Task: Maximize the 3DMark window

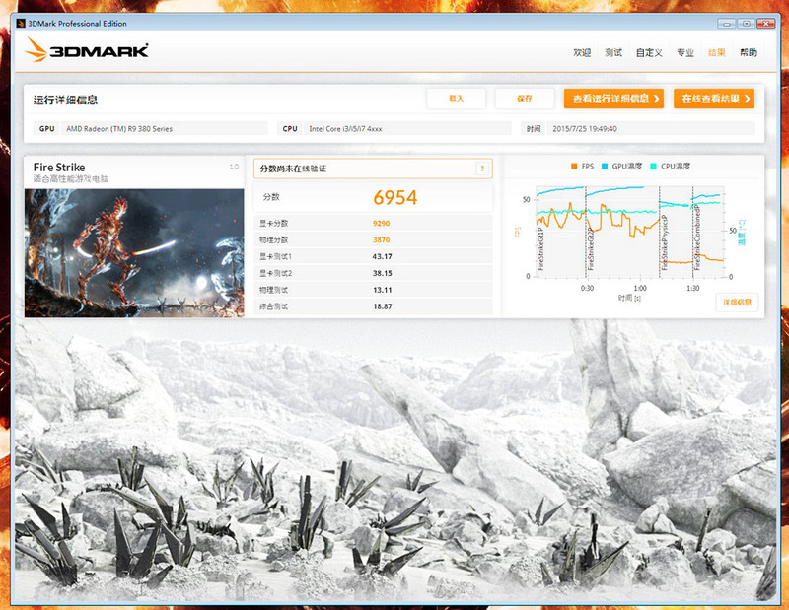Action: tap(747, 23)
